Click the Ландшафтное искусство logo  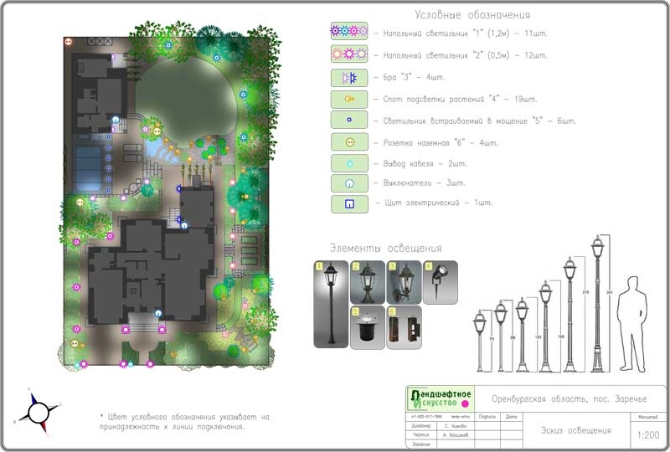pyautogui.click(x=440, y=398)
